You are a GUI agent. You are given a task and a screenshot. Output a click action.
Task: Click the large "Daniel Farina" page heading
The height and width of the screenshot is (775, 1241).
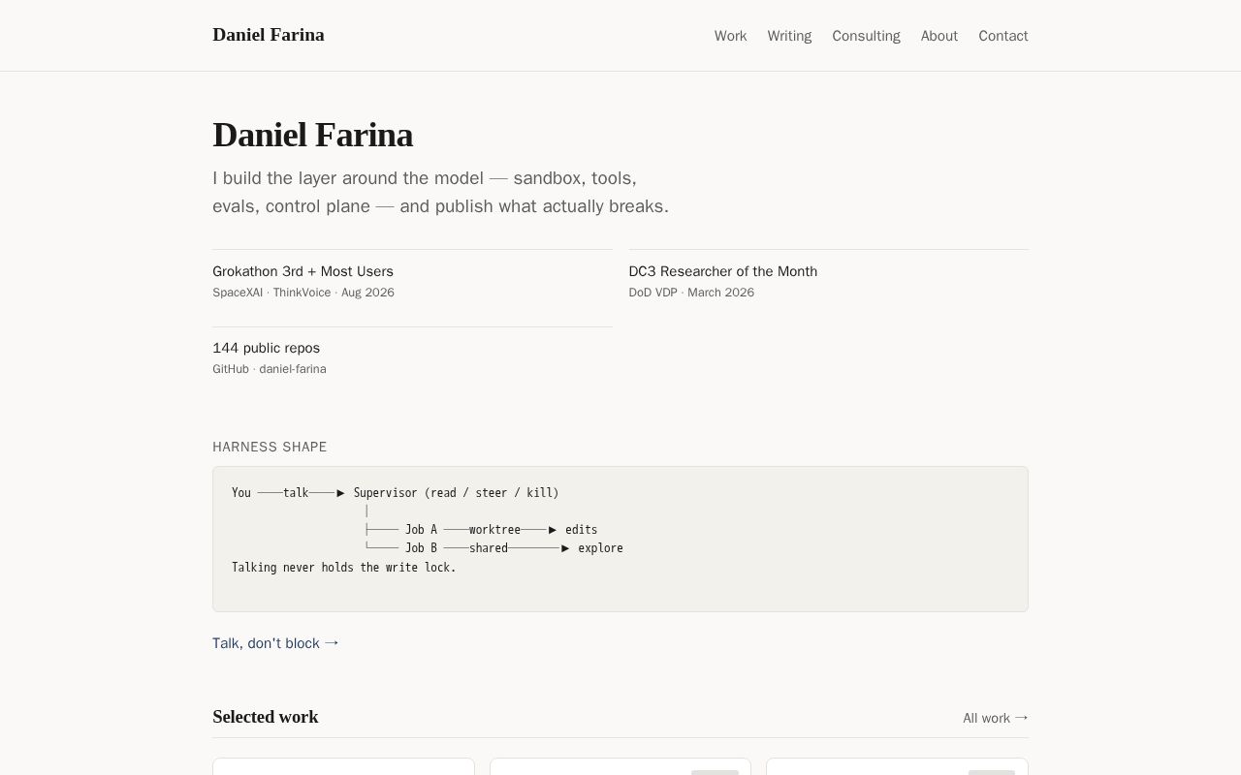click(x=312, y=135)
